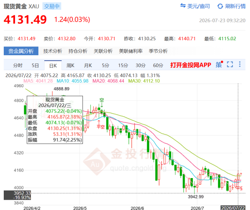Screen dimensions: 250x210
Task: Open the 季节分析 tab
Action: (158, 51)
